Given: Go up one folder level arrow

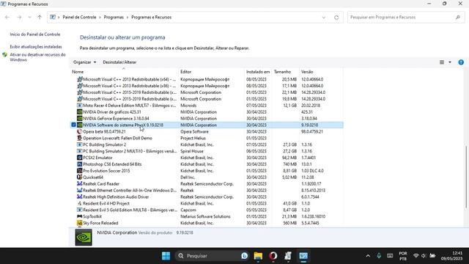Looking at the screenshot, I should (40, 18).
